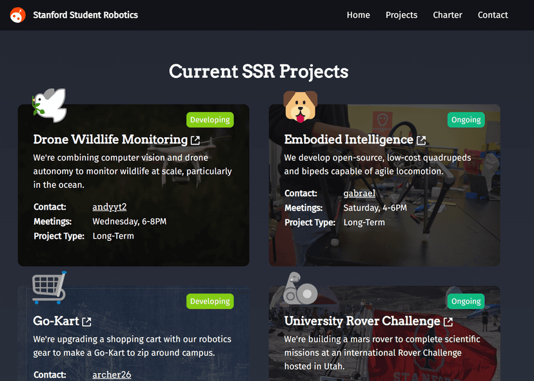The height and width of the screenshot is (381, 534).
Task: Open external link icon beside Embodied Intelligence
Action: point(422,140)
